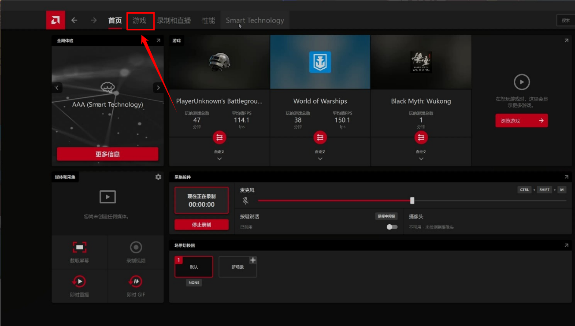The width and height of the screenshot is (575, 326).
Task: Open the World of Warships thumbnail
Action: [320, 62]
